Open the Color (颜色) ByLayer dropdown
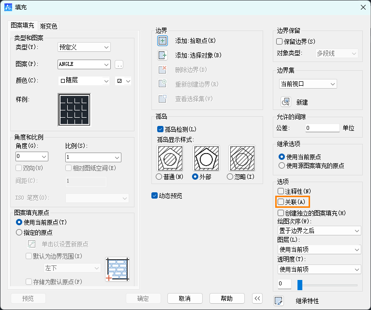Viewport: 371px width, 310px height. pyautogui.click(x=84, y=81)
